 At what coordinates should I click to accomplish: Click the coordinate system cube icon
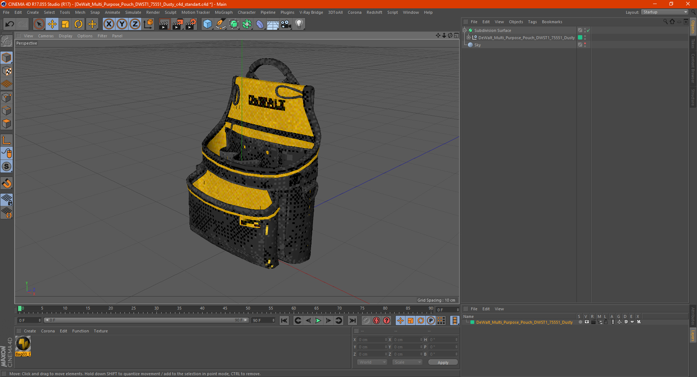point(148,24)
